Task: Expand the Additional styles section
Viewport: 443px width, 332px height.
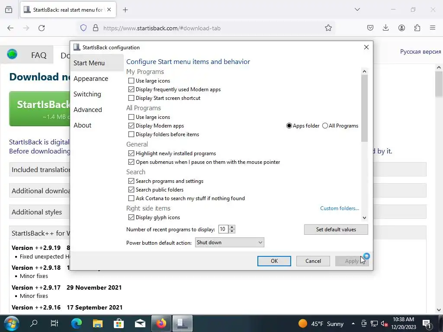Action: [x=37, y=212]
